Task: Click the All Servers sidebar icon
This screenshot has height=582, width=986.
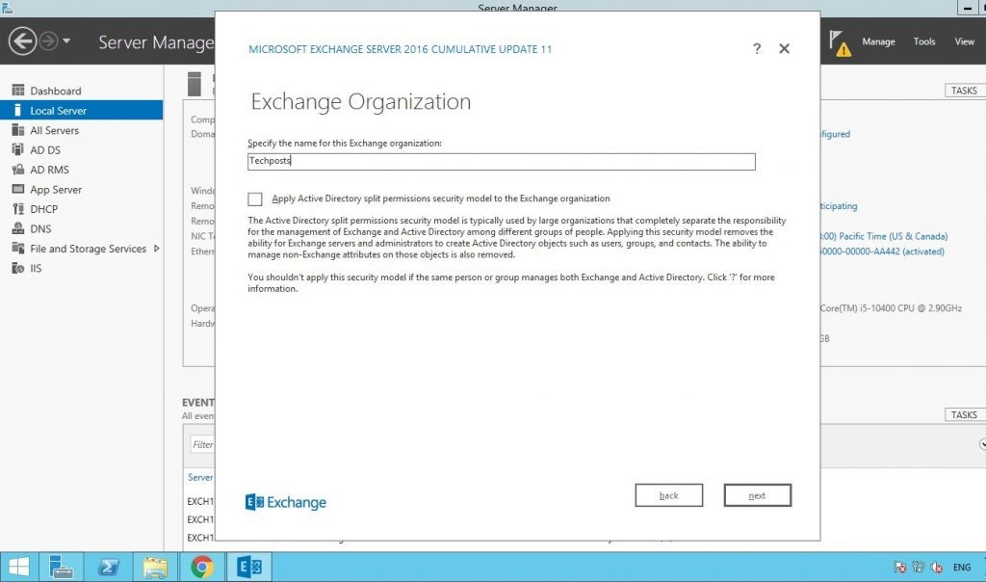Action: pyautogui.click(x=18, y=130)
